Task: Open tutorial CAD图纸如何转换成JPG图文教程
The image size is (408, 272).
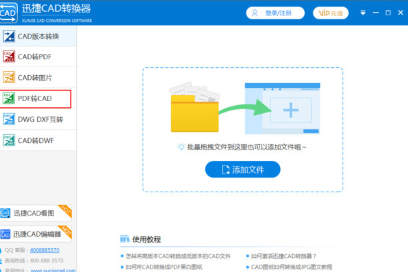Action: [292, 267]
